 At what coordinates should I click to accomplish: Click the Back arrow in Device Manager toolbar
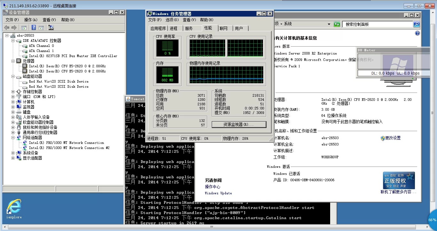pos(7,28)
